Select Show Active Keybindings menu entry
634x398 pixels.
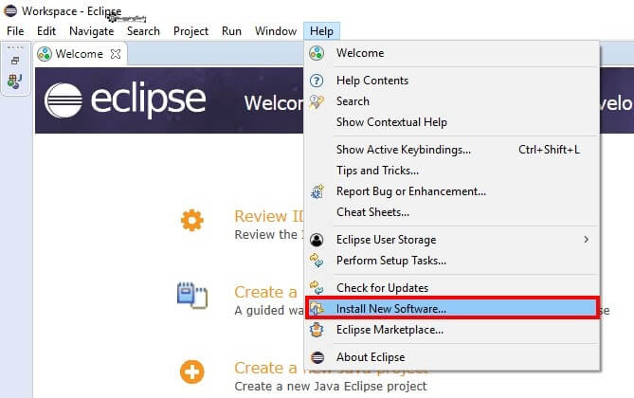[452, 150]
